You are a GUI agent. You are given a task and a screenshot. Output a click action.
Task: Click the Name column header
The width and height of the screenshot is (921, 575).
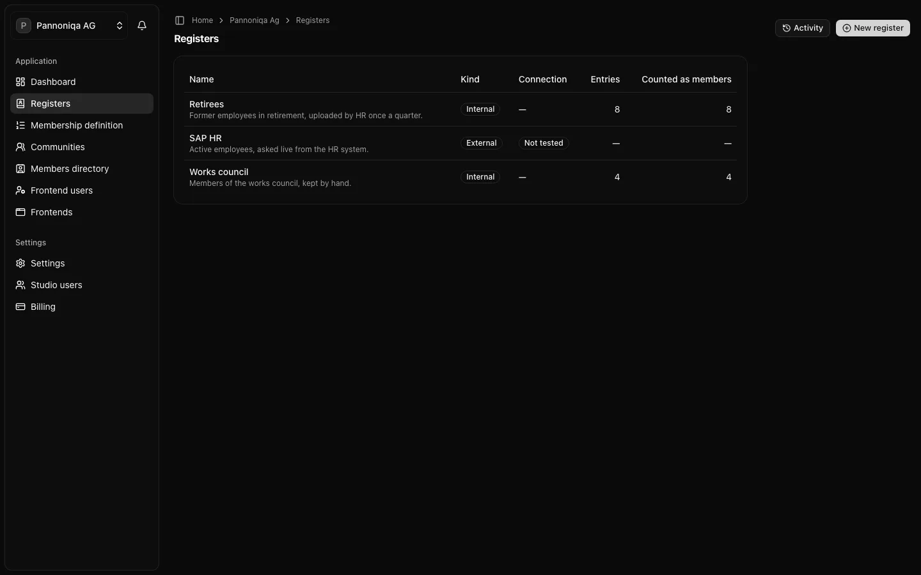(201, 79)
